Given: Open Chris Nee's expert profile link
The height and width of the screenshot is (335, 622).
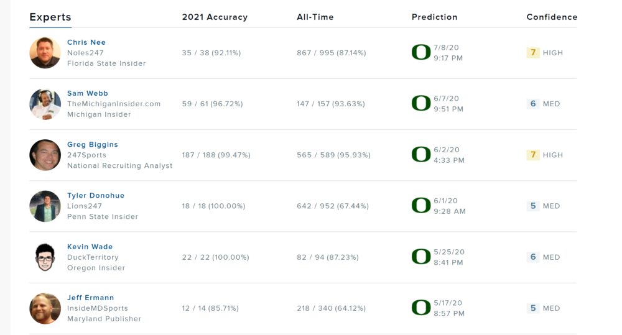Looking at the screenshot, I should pos(86,42).
